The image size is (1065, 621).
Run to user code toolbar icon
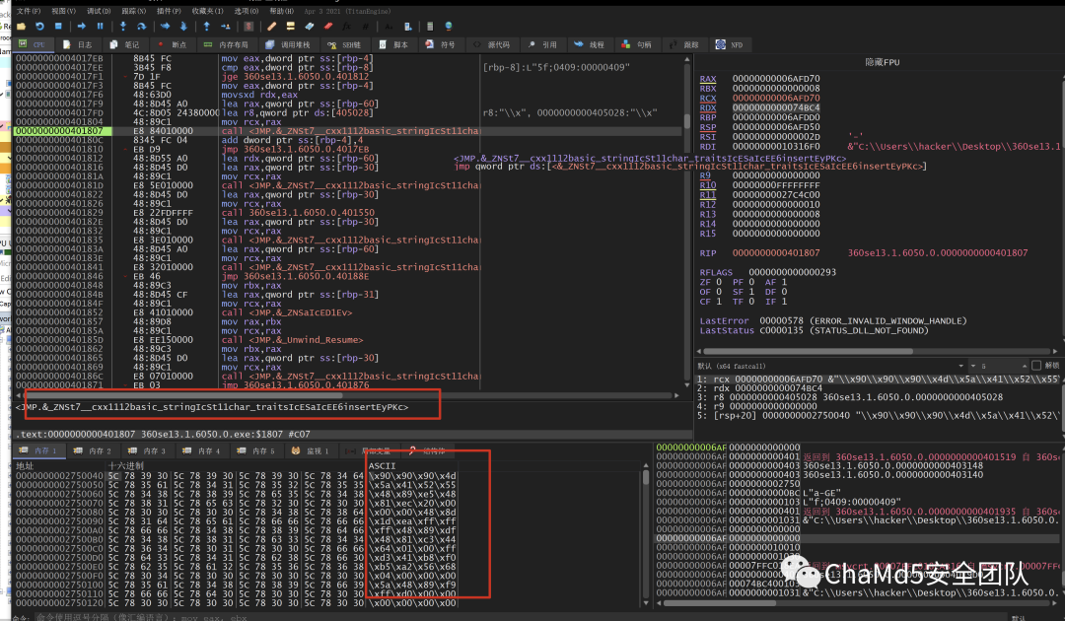pos(226,26)
